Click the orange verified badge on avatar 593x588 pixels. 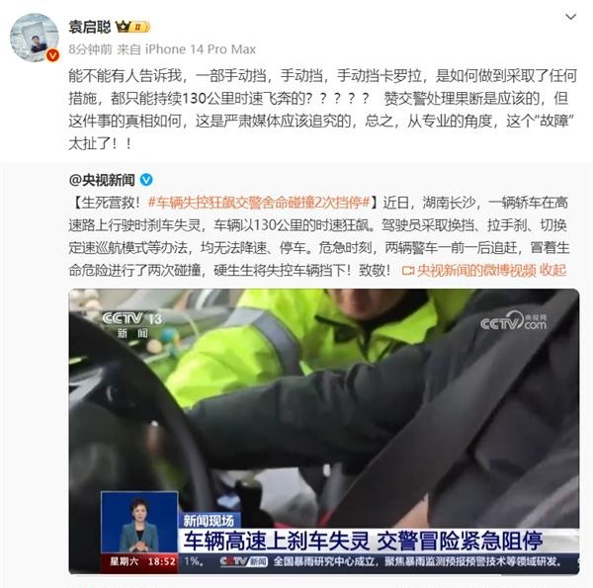[52, 55]
